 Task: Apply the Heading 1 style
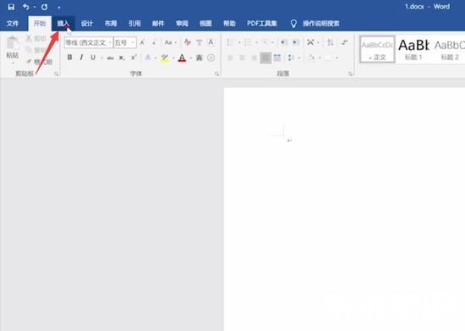413,49
